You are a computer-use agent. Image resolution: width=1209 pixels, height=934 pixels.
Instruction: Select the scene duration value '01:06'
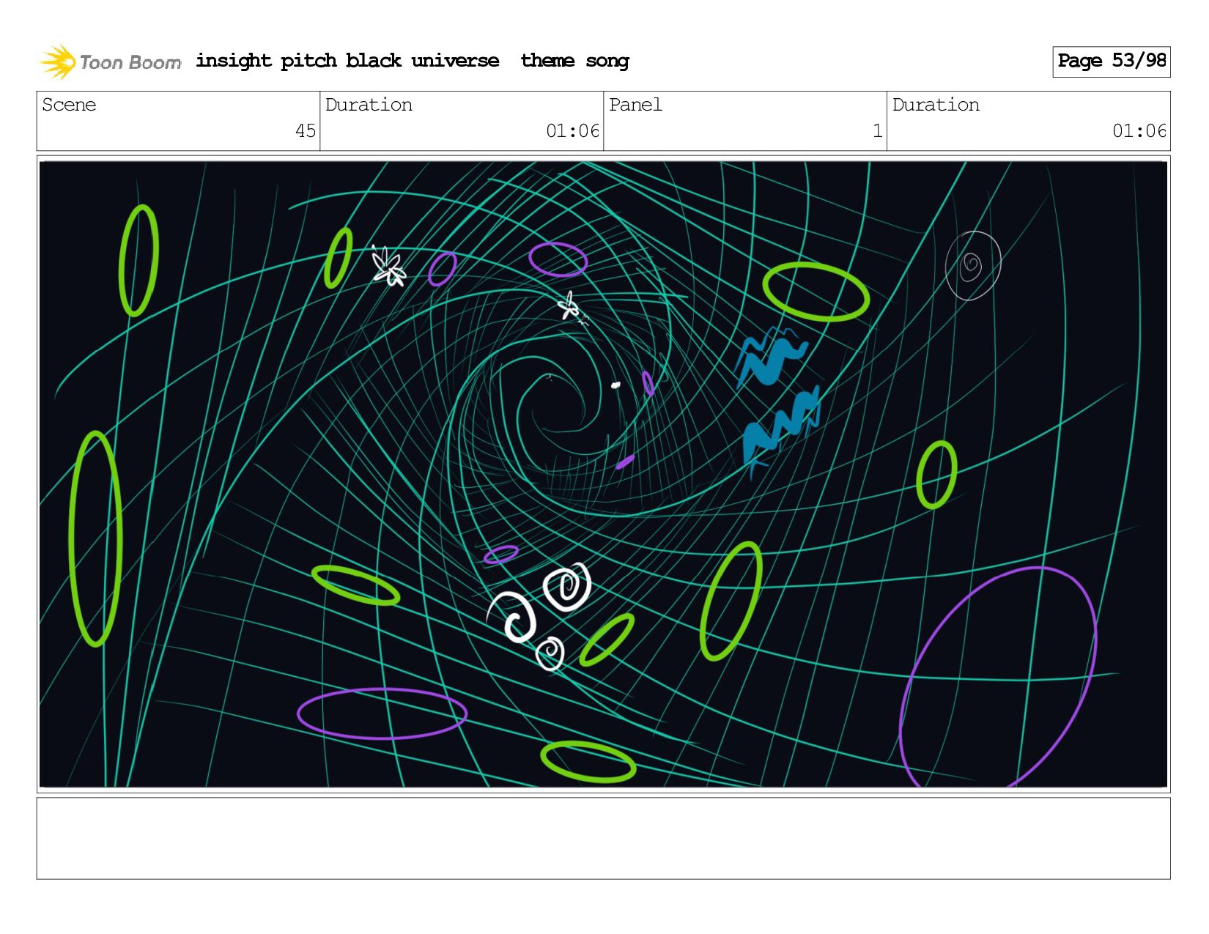coord(572,131)
